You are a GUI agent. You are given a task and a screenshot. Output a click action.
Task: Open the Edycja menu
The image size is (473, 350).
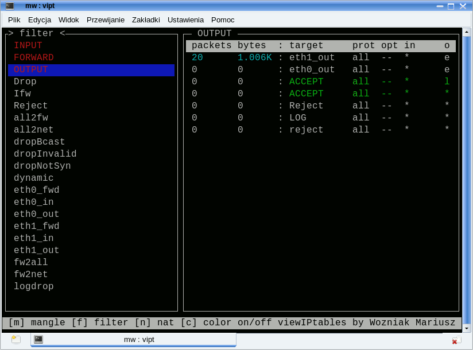coord(40,20)
